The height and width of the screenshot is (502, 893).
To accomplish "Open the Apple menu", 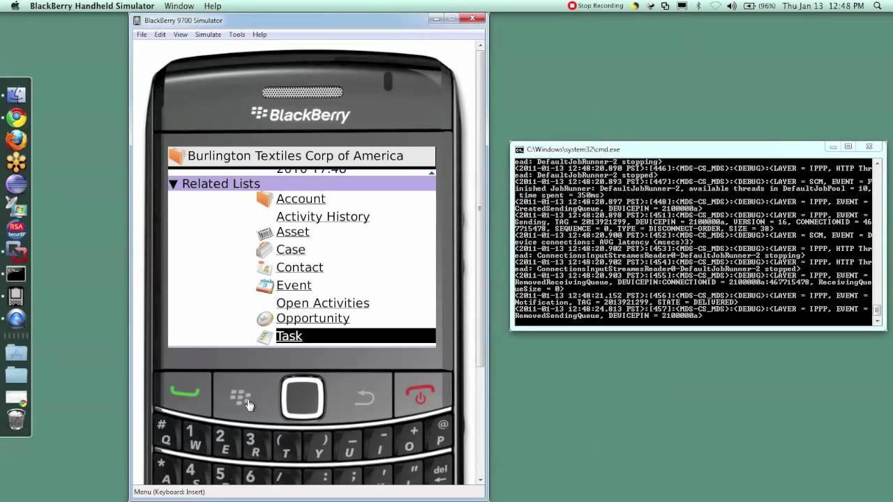I will (x=15, y=6).
